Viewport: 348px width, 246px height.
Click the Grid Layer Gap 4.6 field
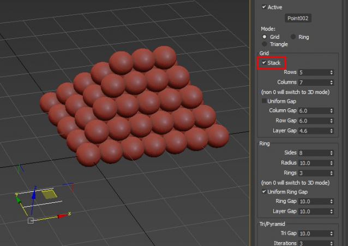[x=314, y=131]
